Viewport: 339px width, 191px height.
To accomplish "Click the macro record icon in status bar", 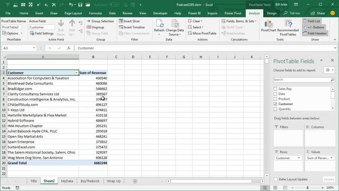I will click(x=17, y=188).
